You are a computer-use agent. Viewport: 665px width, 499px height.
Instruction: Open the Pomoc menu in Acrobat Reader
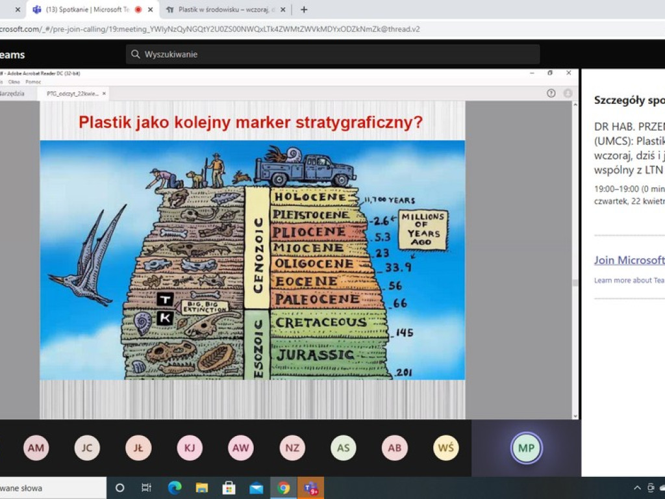33,82
